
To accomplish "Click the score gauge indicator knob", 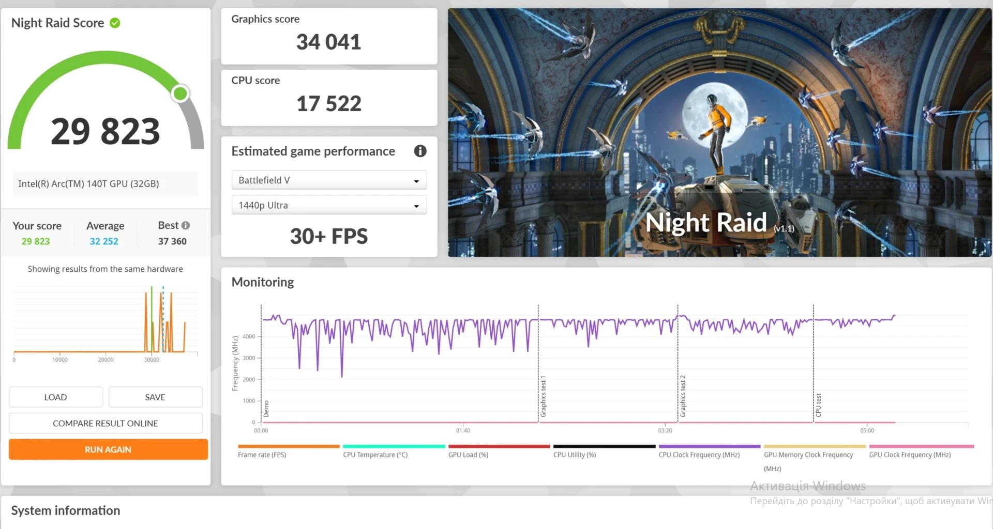I will click(180, 94).
